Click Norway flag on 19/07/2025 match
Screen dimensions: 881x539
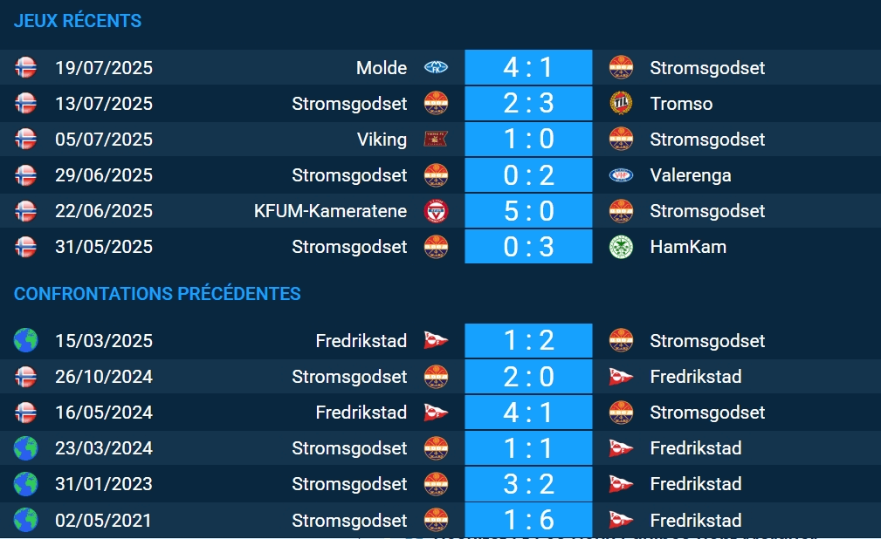coord(26,67)
